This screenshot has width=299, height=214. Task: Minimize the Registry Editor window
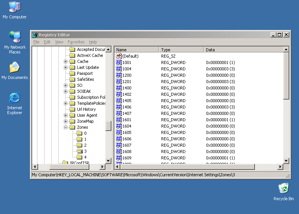pos(274,35)
